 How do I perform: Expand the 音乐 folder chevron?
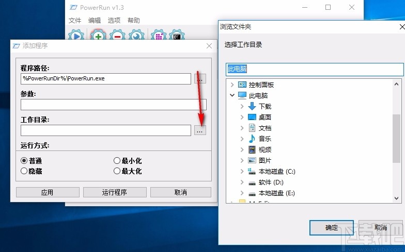pos(242,139)
